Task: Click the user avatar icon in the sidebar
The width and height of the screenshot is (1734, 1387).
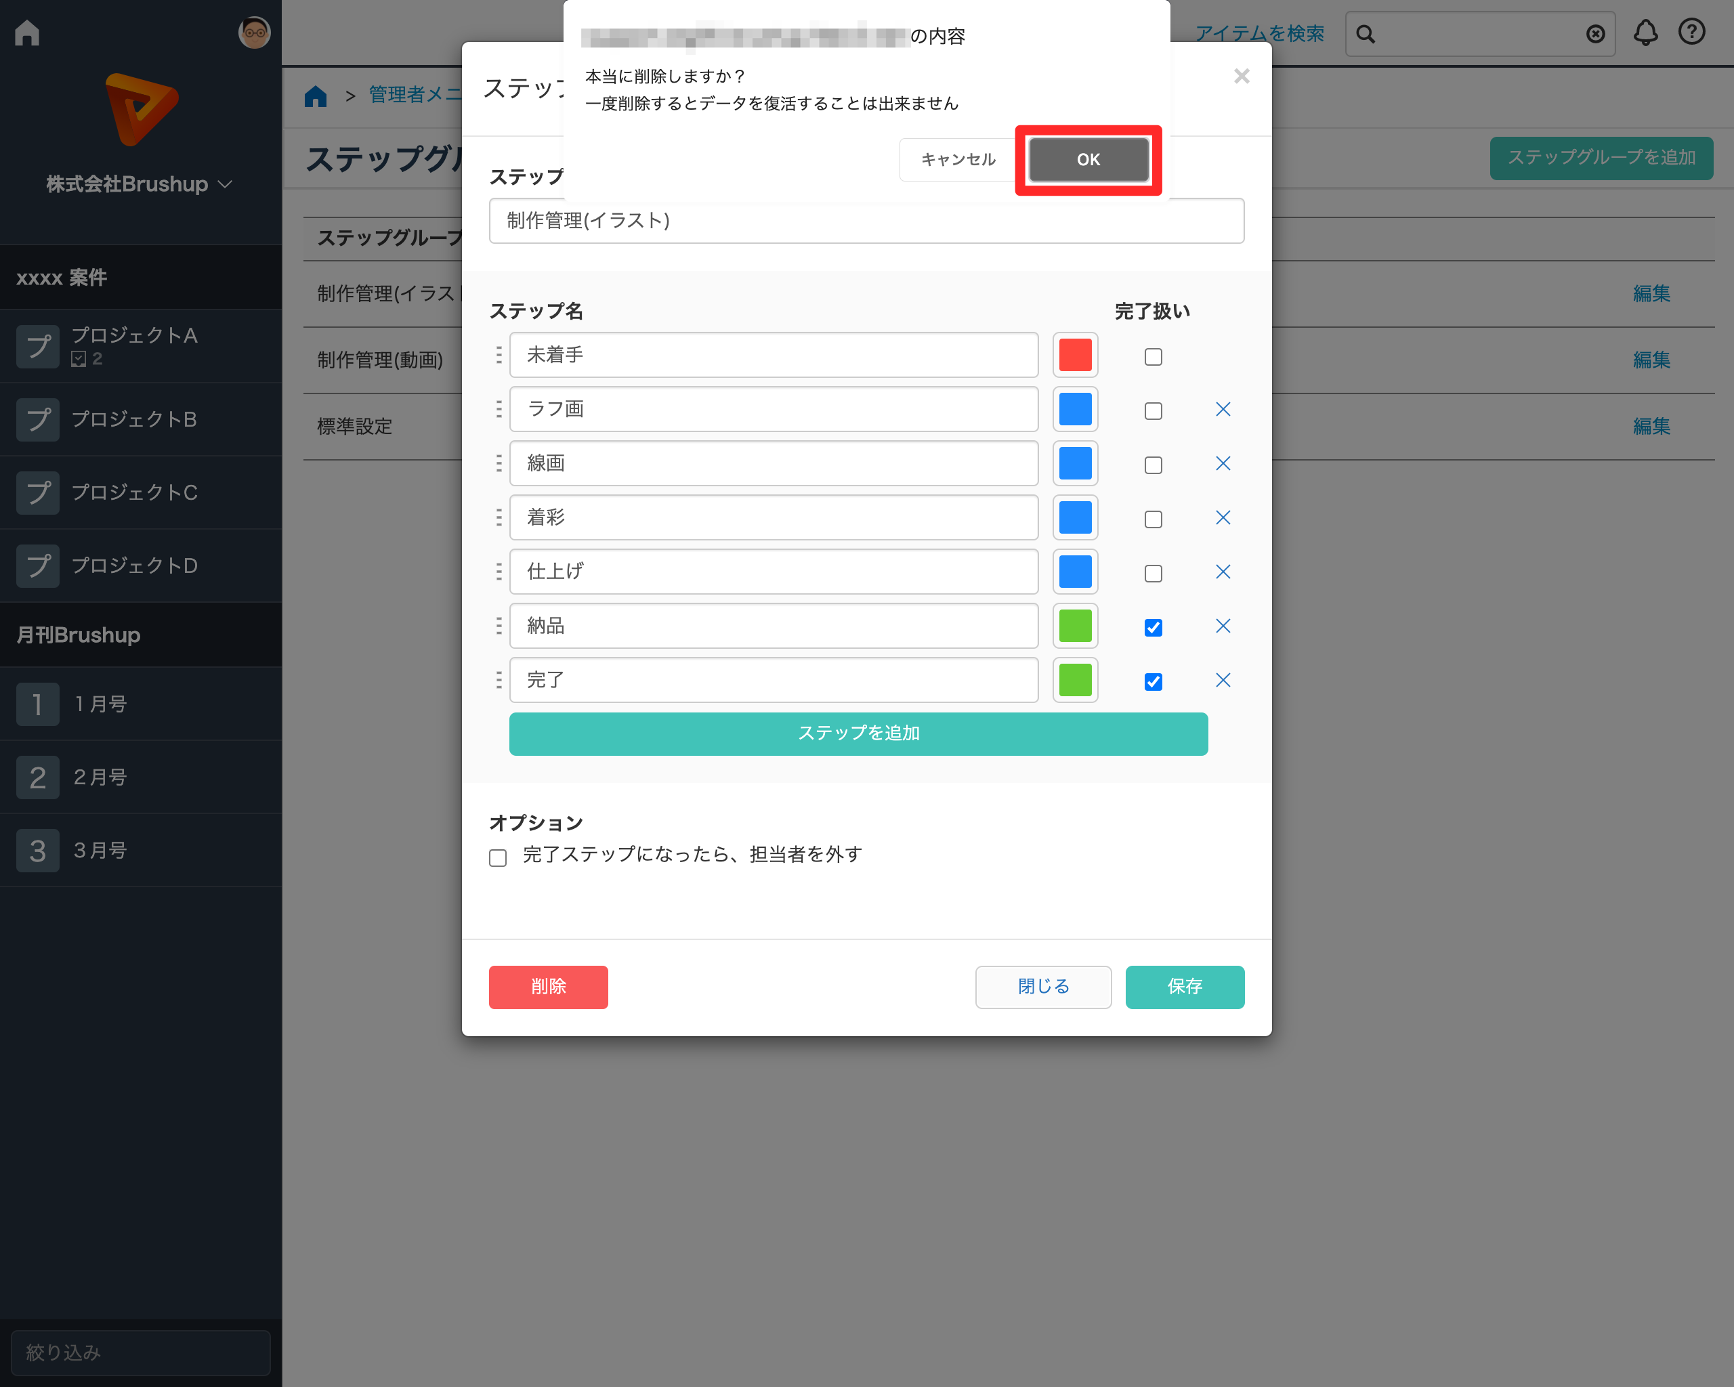Action: [x=254, y=33]
